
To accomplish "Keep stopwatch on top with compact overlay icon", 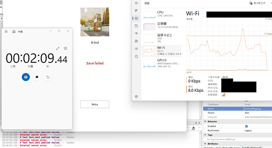I will tap(65, 49).
